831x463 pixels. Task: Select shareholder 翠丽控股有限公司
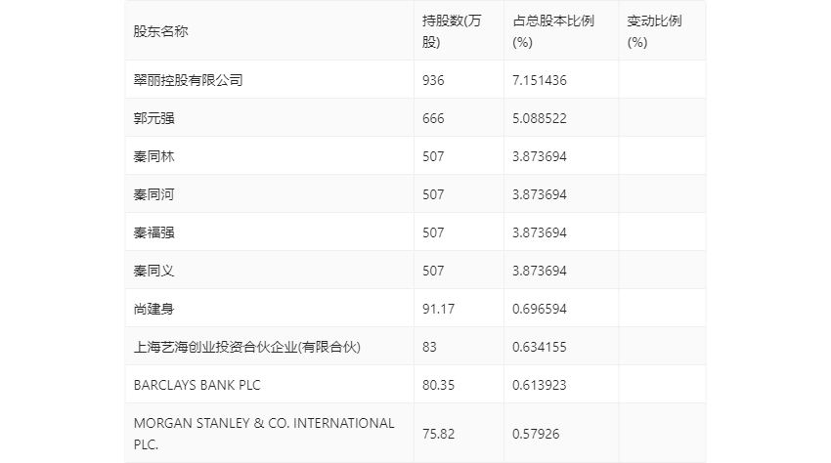[188, 80]
